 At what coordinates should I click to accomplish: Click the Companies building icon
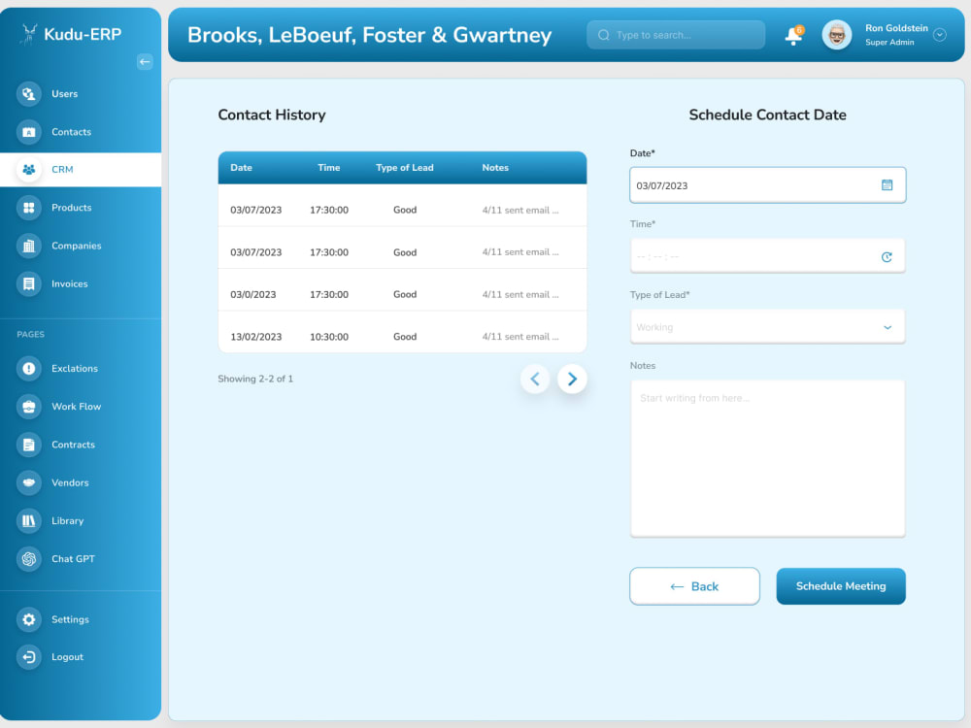click(x=28, y=246)
